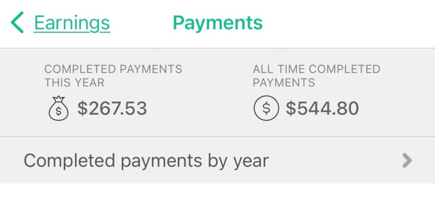This screenshot has width=435, height=200.
Task: Go back via the Earnings link
Action: click(72, 23)
